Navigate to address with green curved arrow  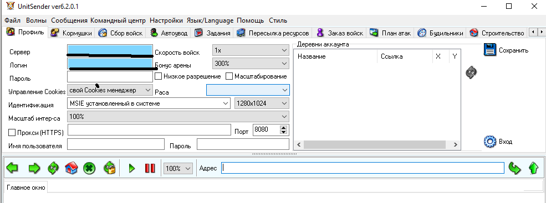point(514,169)
